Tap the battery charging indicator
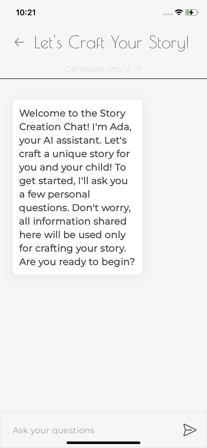Viewport: 207px width, 448px height. click(x=192, y=12)
